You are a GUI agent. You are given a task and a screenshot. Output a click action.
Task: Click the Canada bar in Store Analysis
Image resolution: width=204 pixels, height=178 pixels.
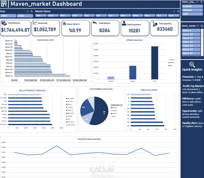tap(111, 78)
